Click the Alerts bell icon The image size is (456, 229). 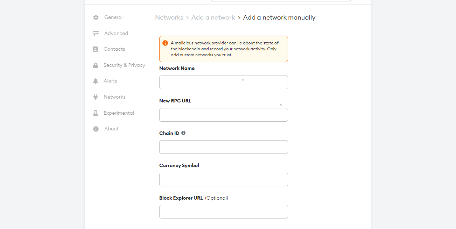coord(96,81)
